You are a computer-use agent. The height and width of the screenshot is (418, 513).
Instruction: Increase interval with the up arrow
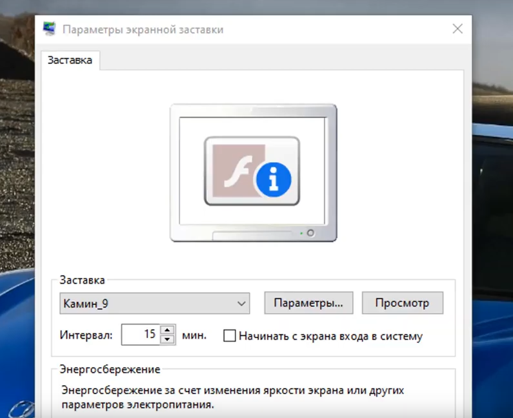(x=168, y=329)
